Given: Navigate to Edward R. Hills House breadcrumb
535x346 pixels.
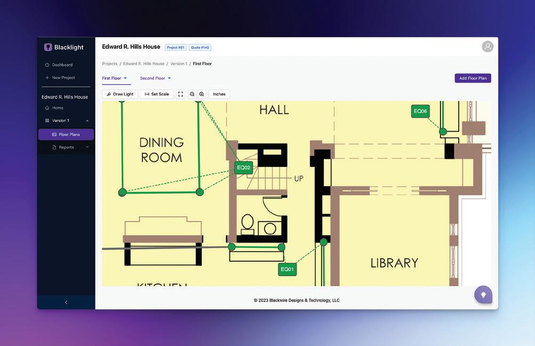Looking at the screenshot, I should pyautogui.click(x=143, y=64).
